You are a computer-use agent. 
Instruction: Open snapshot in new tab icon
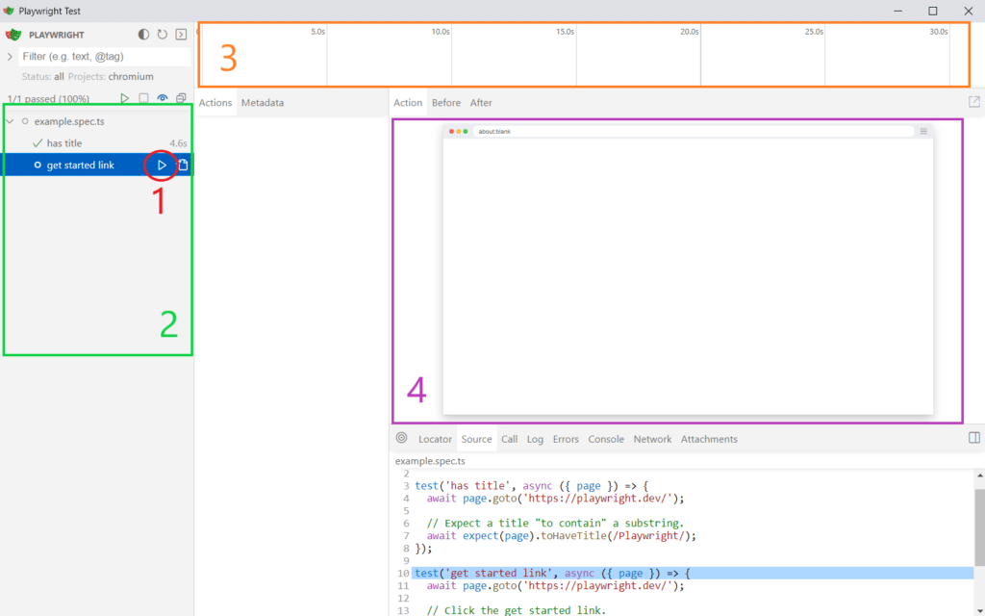pyautogui.click(x=973, y=102)
